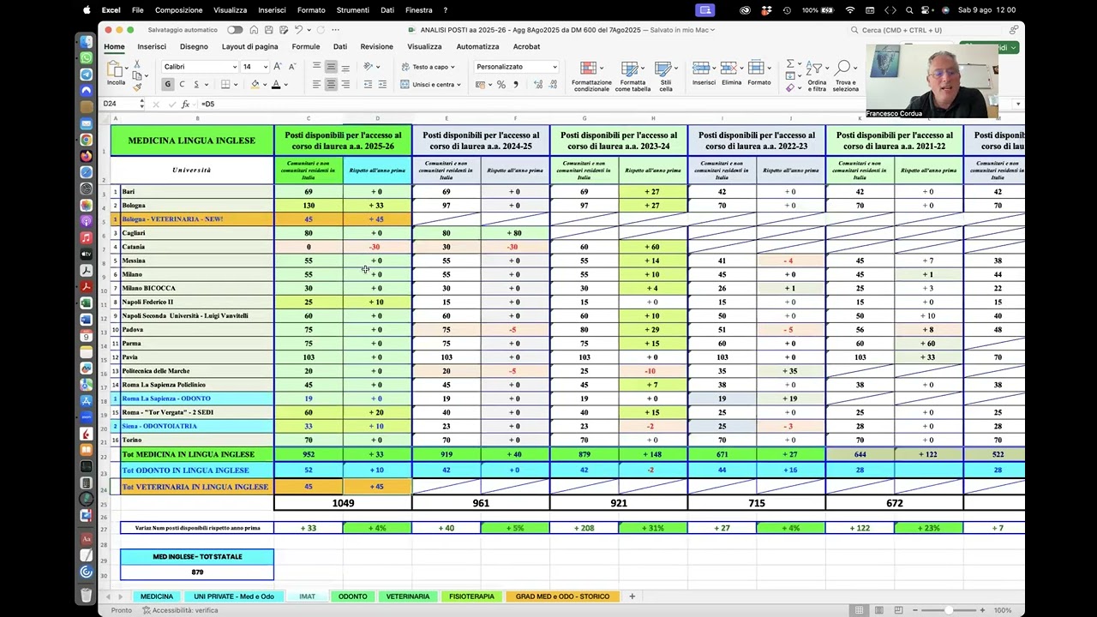Click the Trova e seleziona magnifier
Image resolution: width=1097 pixels, height=617 pixels.
(844, 69)
